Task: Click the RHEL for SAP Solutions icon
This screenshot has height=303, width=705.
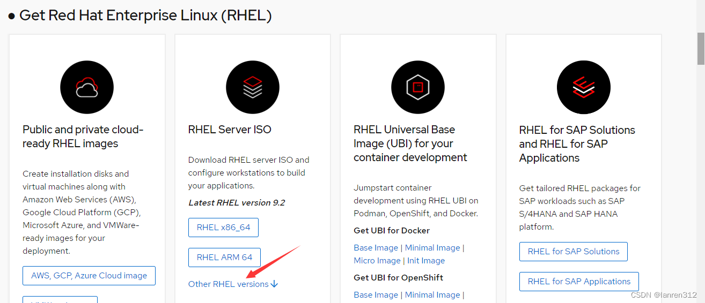Action: (x=584, y=87)
